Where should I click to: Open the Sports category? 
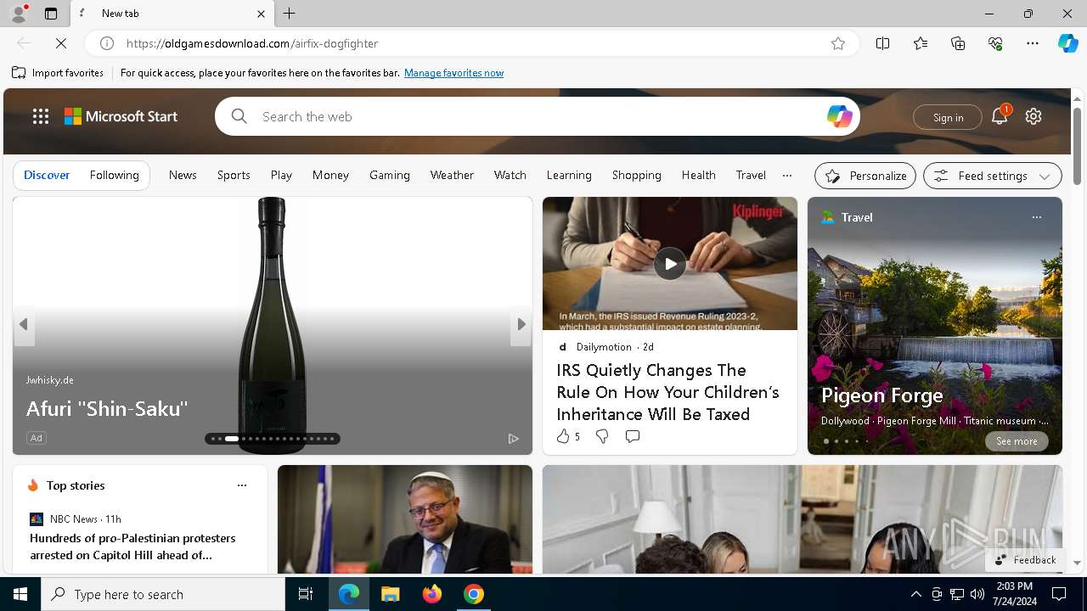[234, 175]
